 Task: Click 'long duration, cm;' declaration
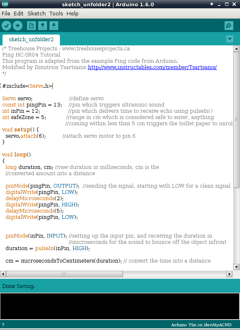tap(29, 167)
